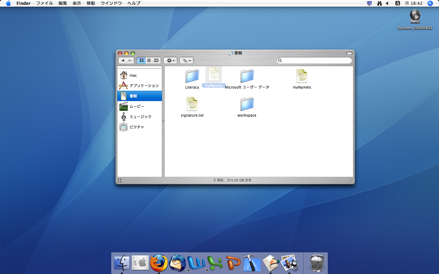Image resolution: width=439 pixels, height=274 pixels.
Task: Open the ヘルプ menu
Action: (x=134, y=3)
